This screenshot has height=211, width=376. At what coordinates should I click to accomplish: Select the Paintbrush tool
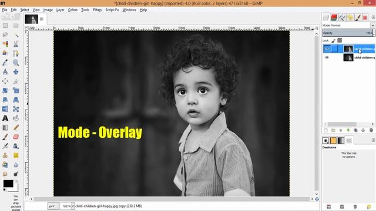5,137
